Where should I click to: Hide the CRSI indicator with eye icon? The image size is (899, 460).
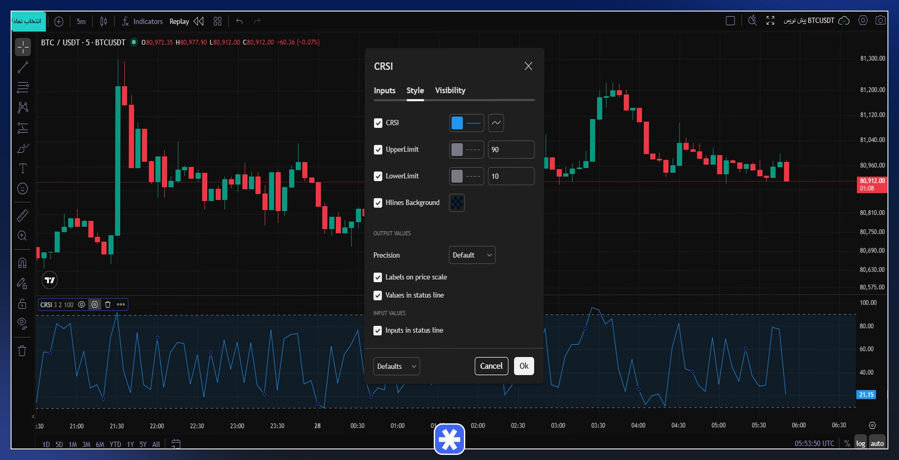[81, 305]
